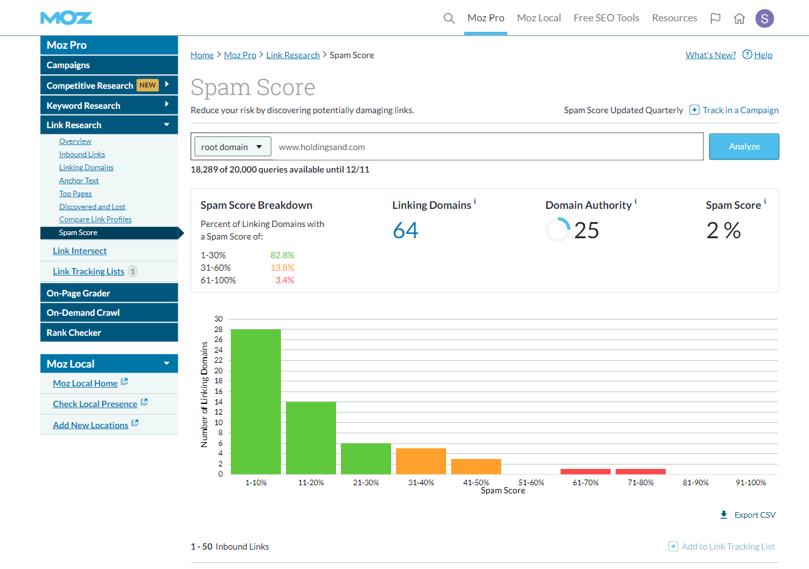Click the Linking Domains count 64
The image size is (809, 569).
[x=405, y=231]
